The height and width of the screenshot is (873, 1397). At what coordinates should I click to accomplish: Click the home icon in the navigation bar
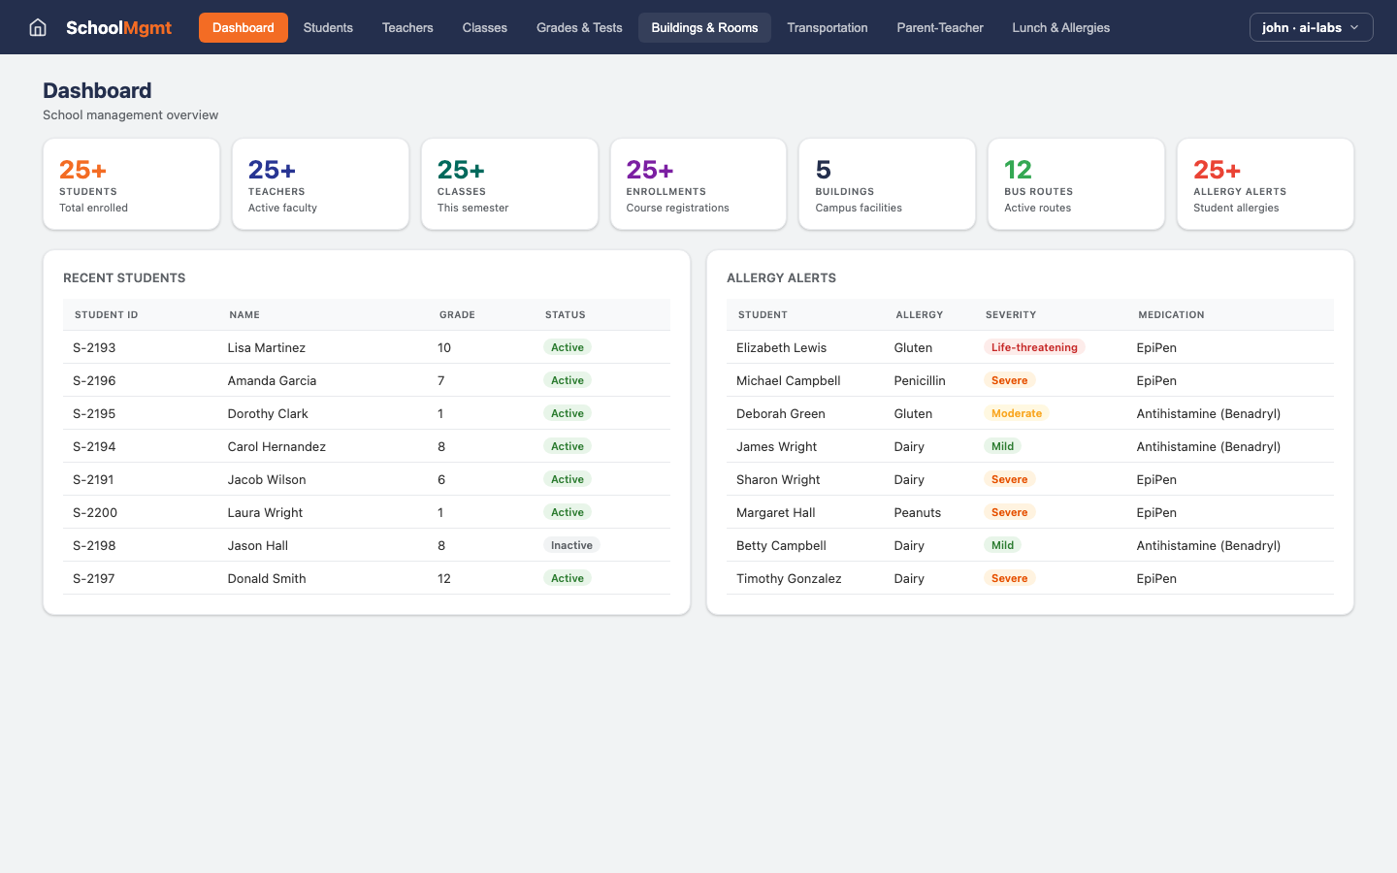[37, 27]
